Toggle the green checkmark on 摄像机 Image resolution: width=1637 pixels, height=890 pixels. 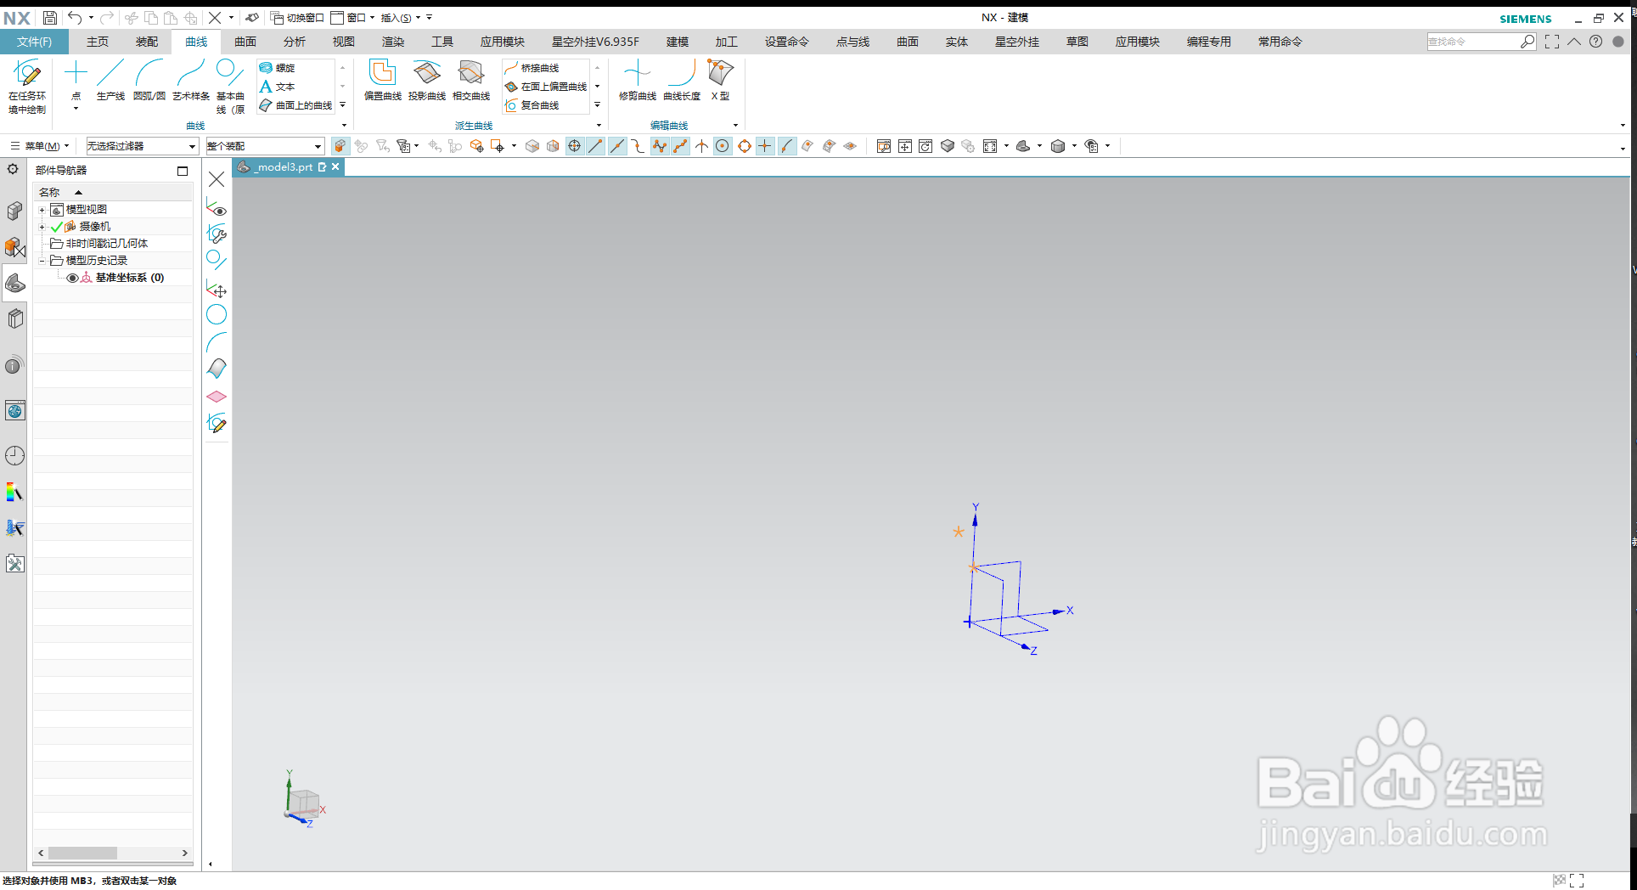pyautogui.click(x=57, y=227)
